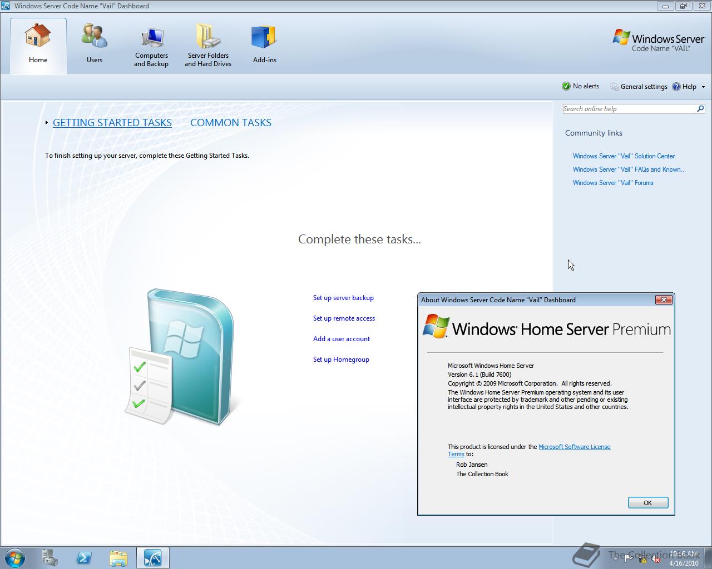
Task: Click the Help question mark icon
Action: click(676, 87)
